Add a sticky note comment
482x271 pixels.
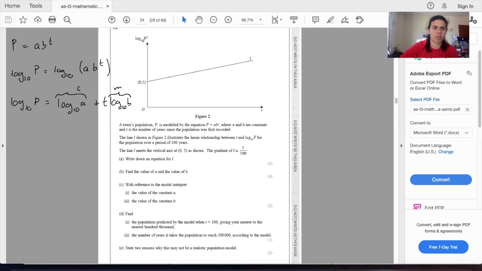tap(316, 20)
